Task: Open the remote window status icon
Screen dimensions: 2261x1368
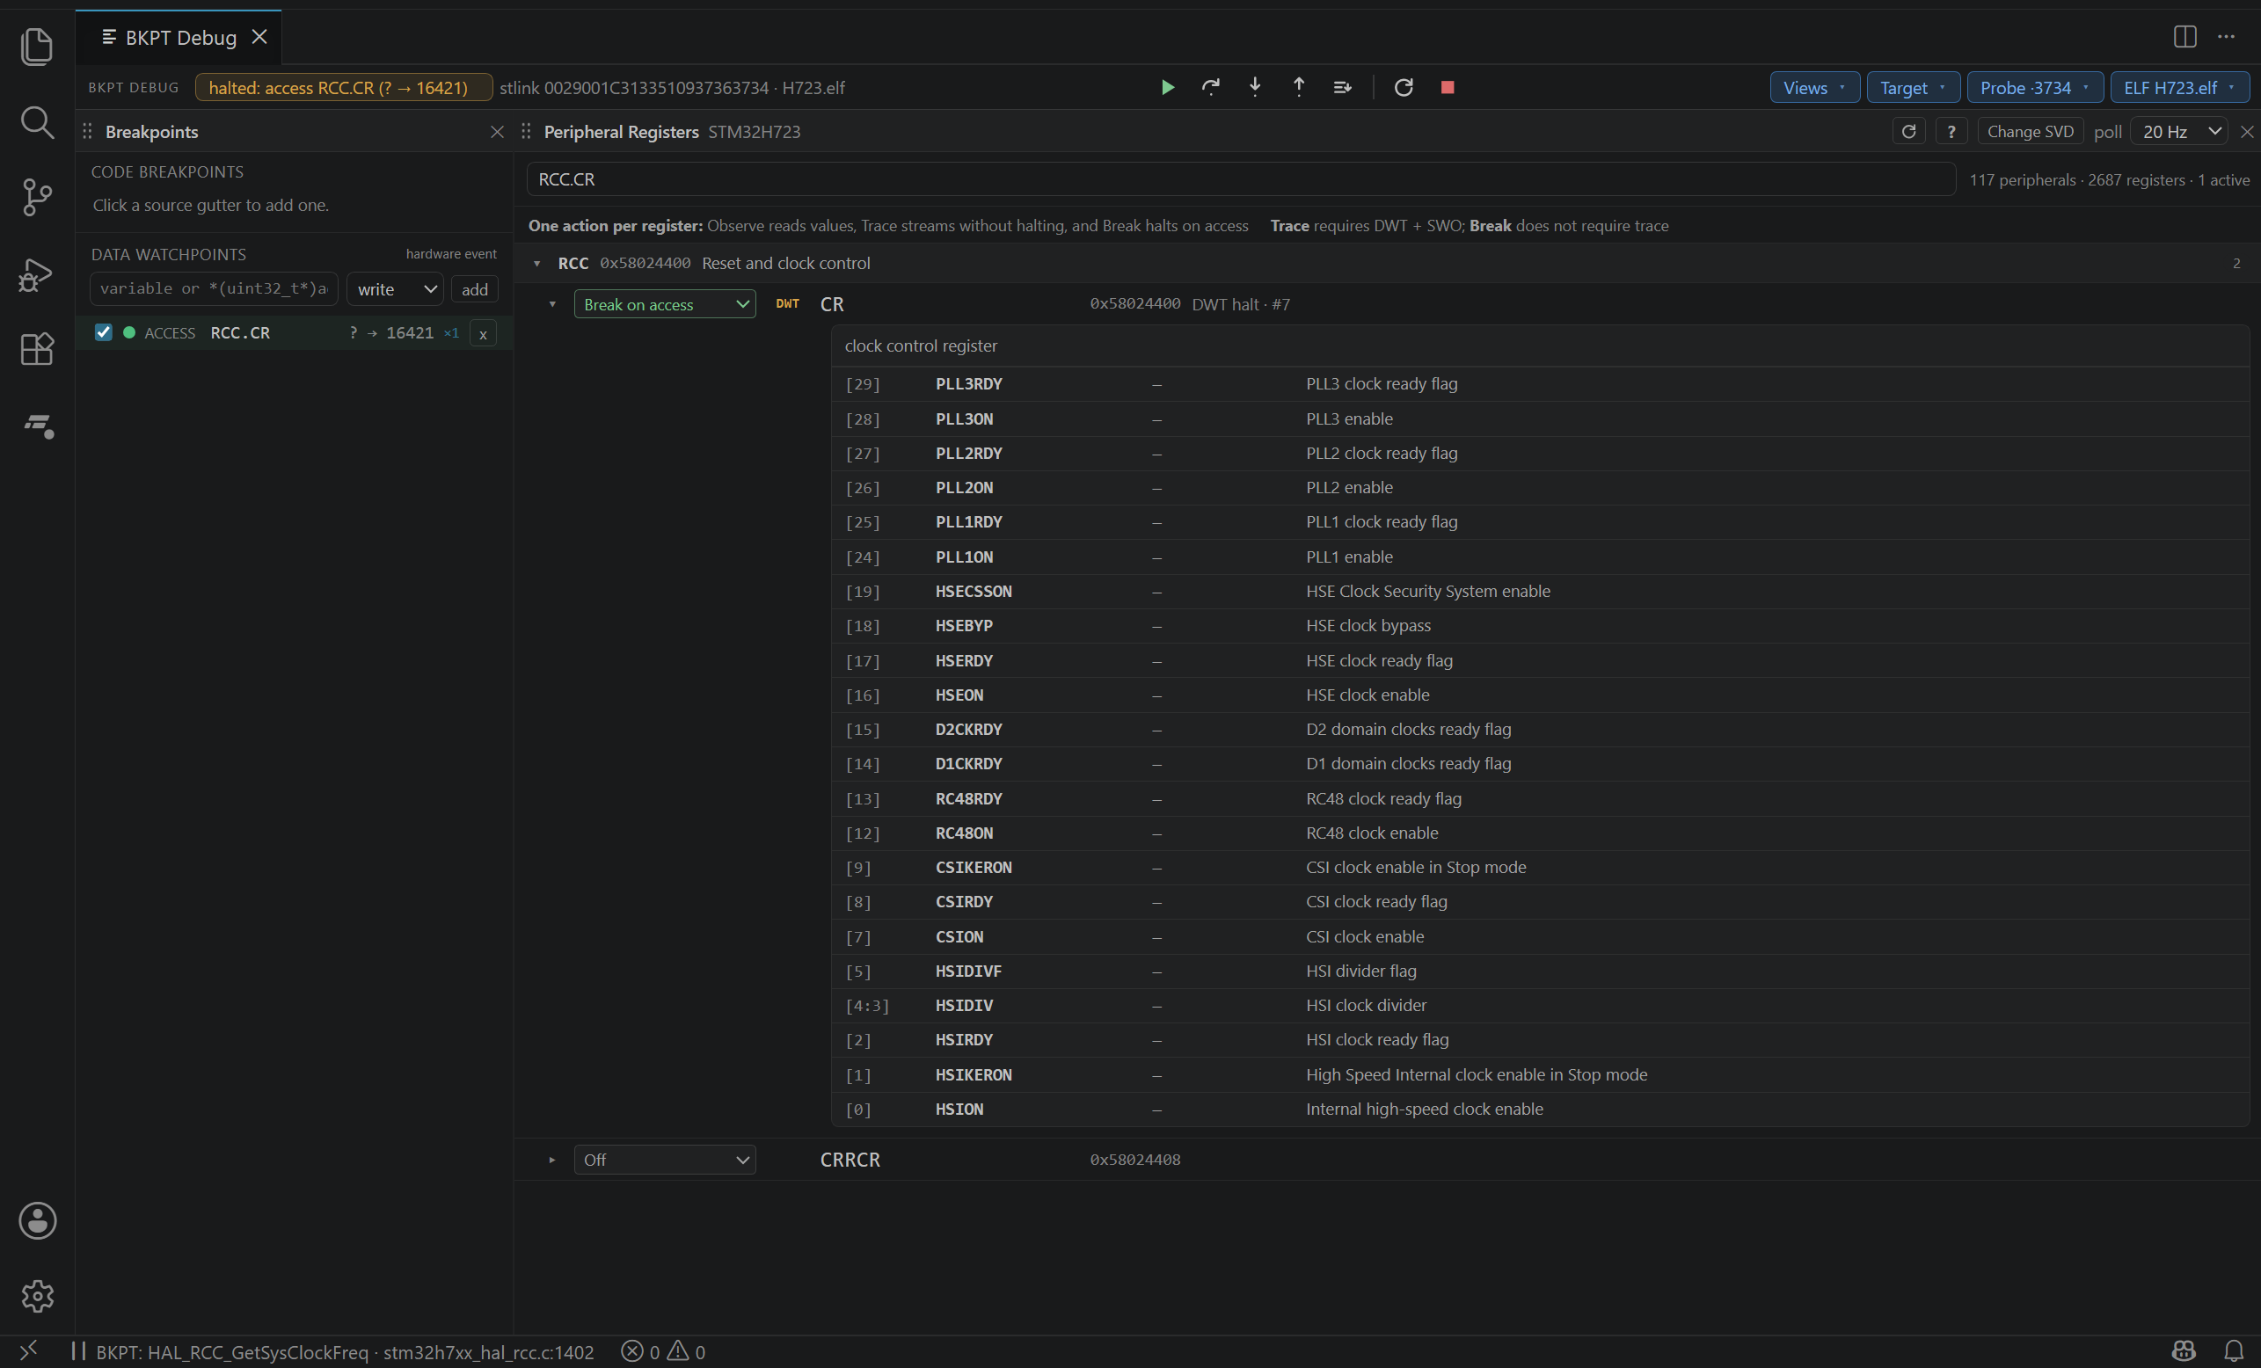Action: pos(28,1350)
